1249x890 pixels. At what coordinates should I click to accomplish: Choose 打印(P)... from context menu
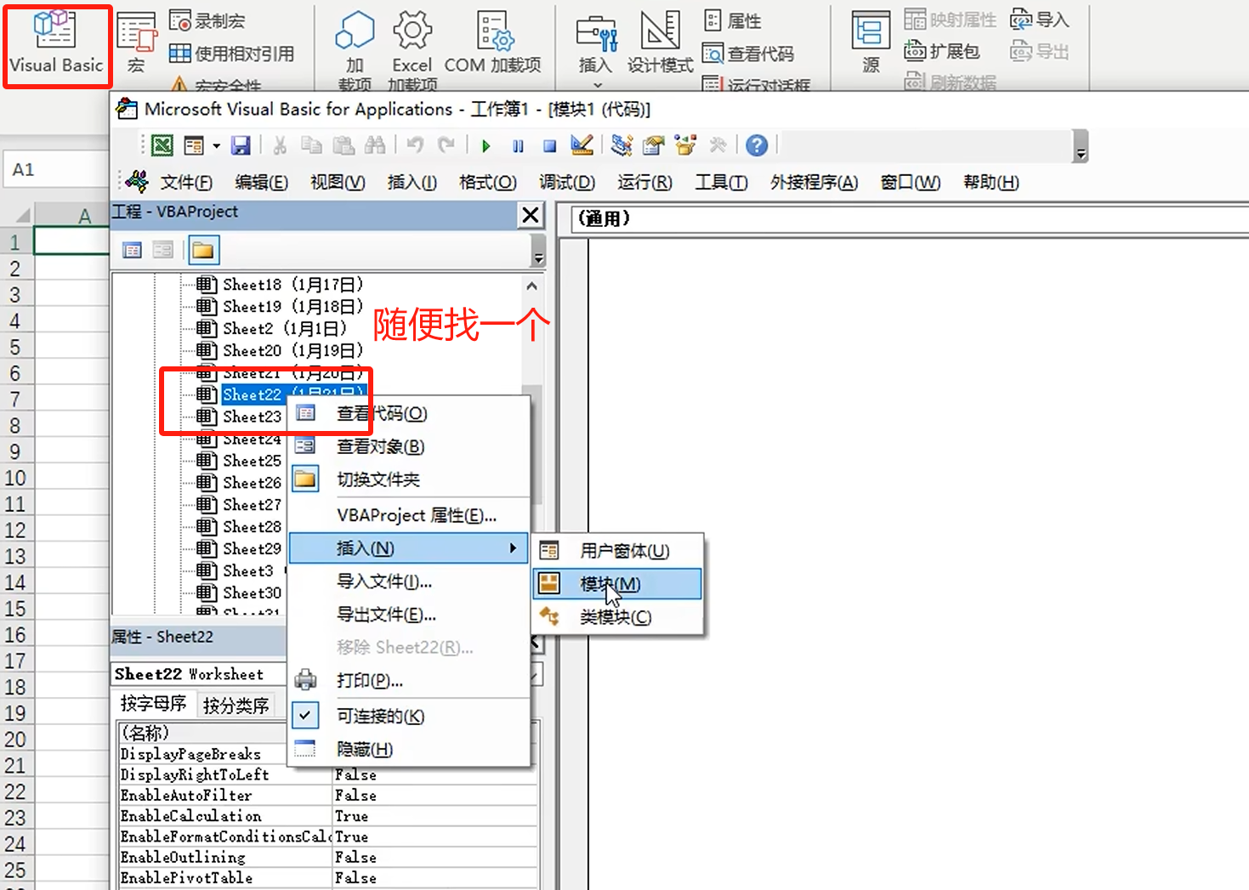click(409, 681)
